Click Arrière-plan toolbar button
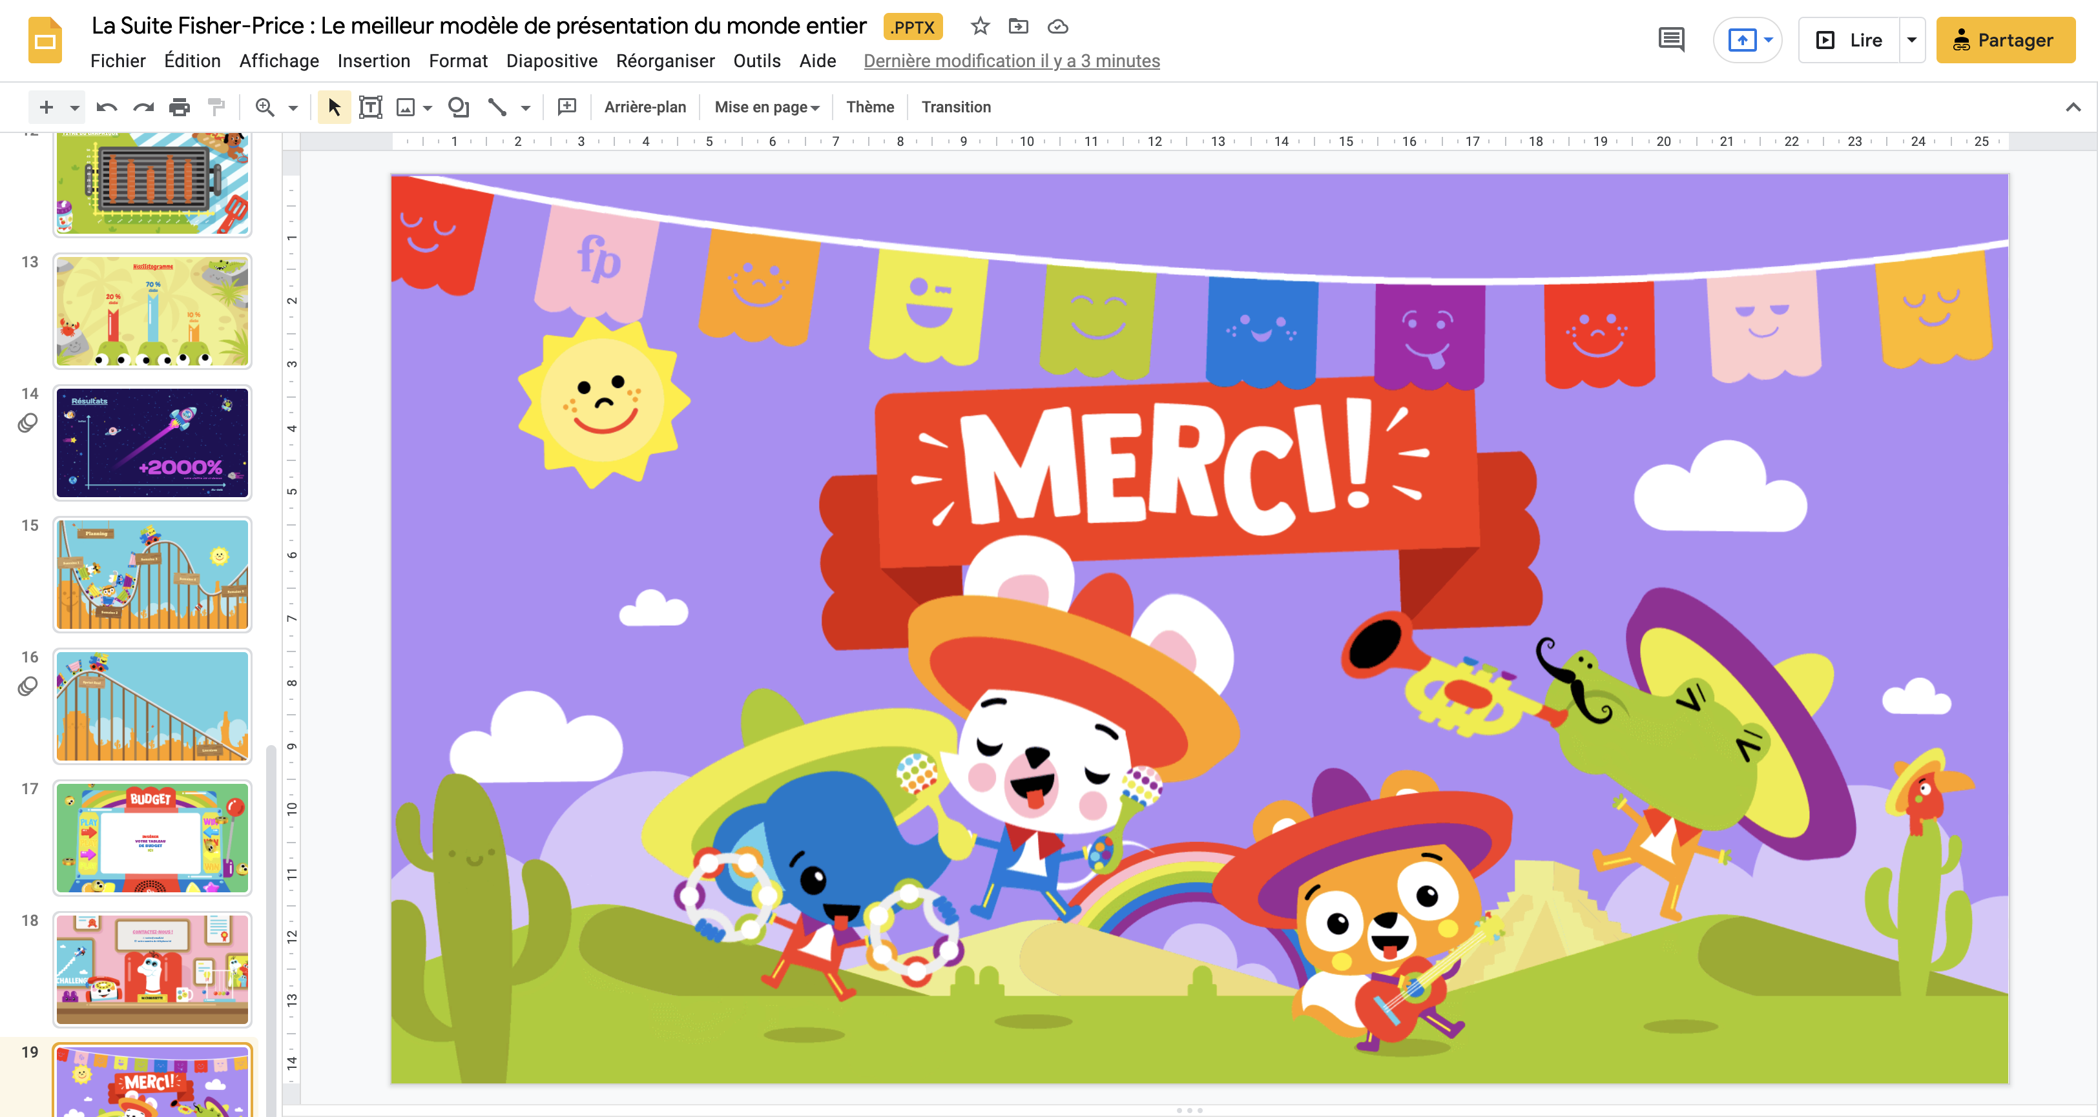 [645, 107]
